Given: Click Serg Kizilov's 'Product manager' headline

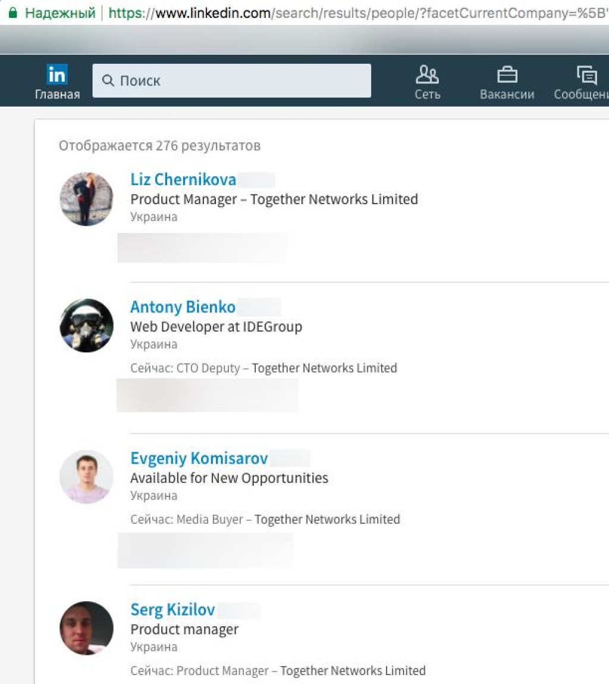Looking at the screenshot, I should point(184,629).
